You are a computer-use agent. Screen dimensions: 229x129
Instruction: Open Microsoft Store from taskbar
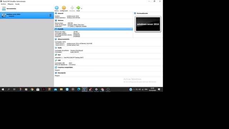coord(38,89)
